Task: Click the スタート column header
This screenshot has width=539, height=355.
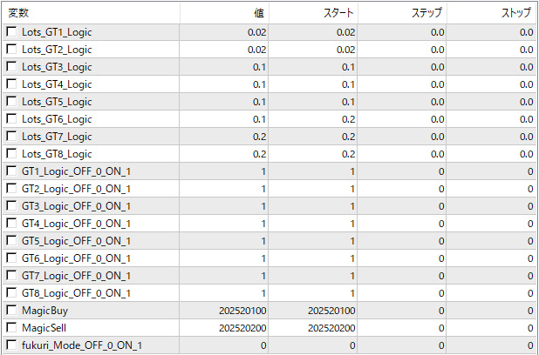Action: (x=313, y=13)
